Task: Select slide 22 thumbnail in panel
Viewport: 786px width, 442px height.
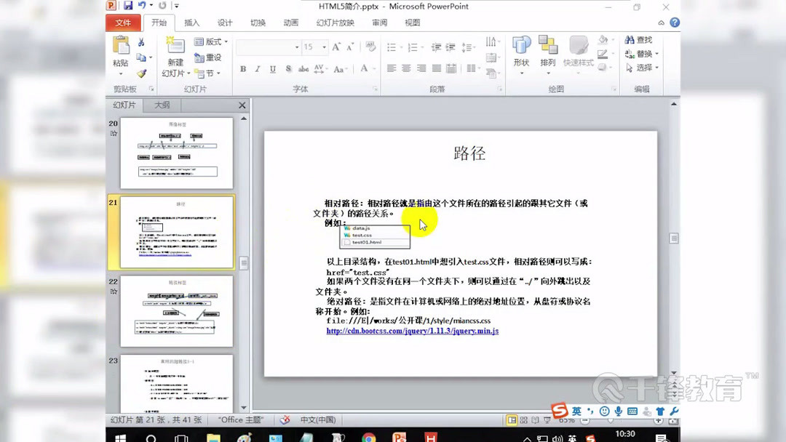Action: pyautogui.click(x=177, y=311)
